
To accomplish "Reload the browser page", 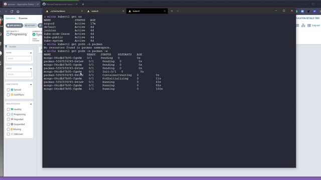I will pos(12,11).
